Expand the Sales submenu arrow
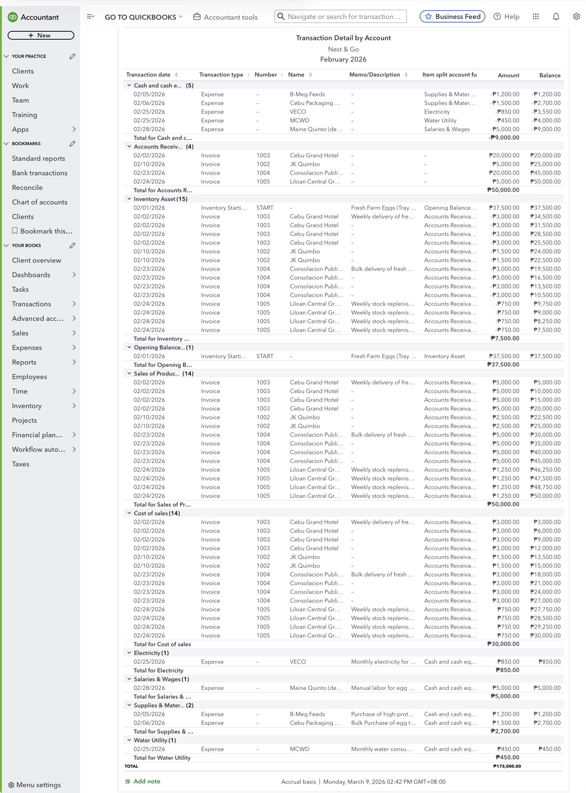This screenshot has width=586, height=793. pyautogui.click(x=74, y=333)
